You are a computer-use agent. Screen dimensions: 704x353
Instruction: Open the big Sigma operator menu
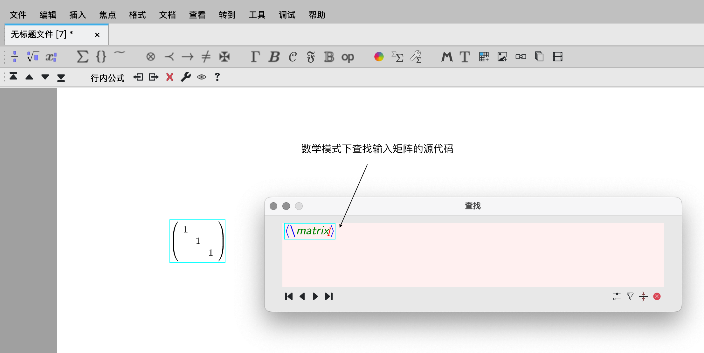pyautogui.click(x=82, y=57)
